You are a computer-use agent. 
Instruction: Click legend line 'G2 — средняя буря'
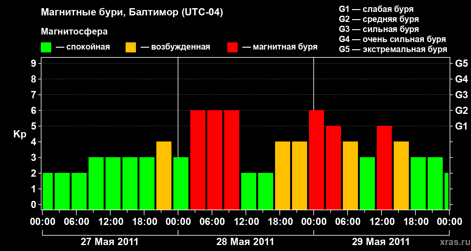tap(379, 19)
